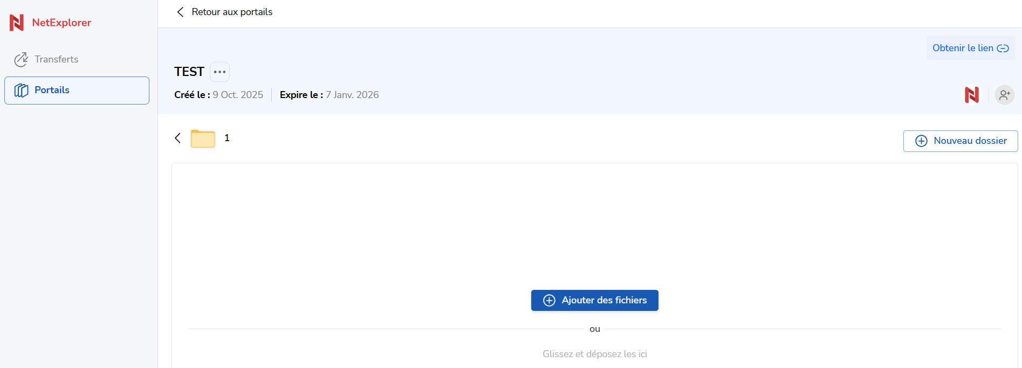Select Portails in the sidebar

pyautogui.click(x=52, y=90)
